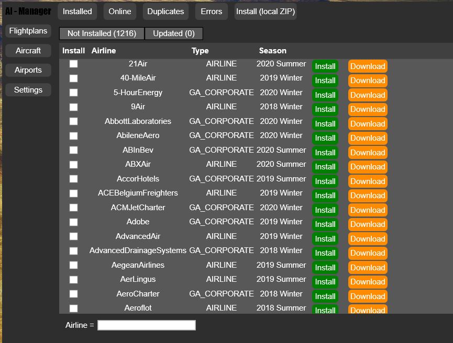This screenshot has width=453, height=343.
Task: Tick the install checkbox for 21Air
Action: click(x=73, y=64)
